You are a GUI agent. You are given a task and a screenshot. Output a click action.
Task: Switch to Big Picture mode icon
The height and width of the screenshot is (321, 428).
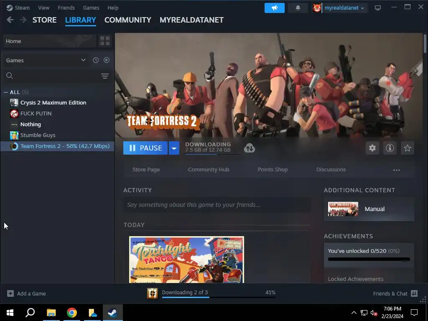[378, 8]
